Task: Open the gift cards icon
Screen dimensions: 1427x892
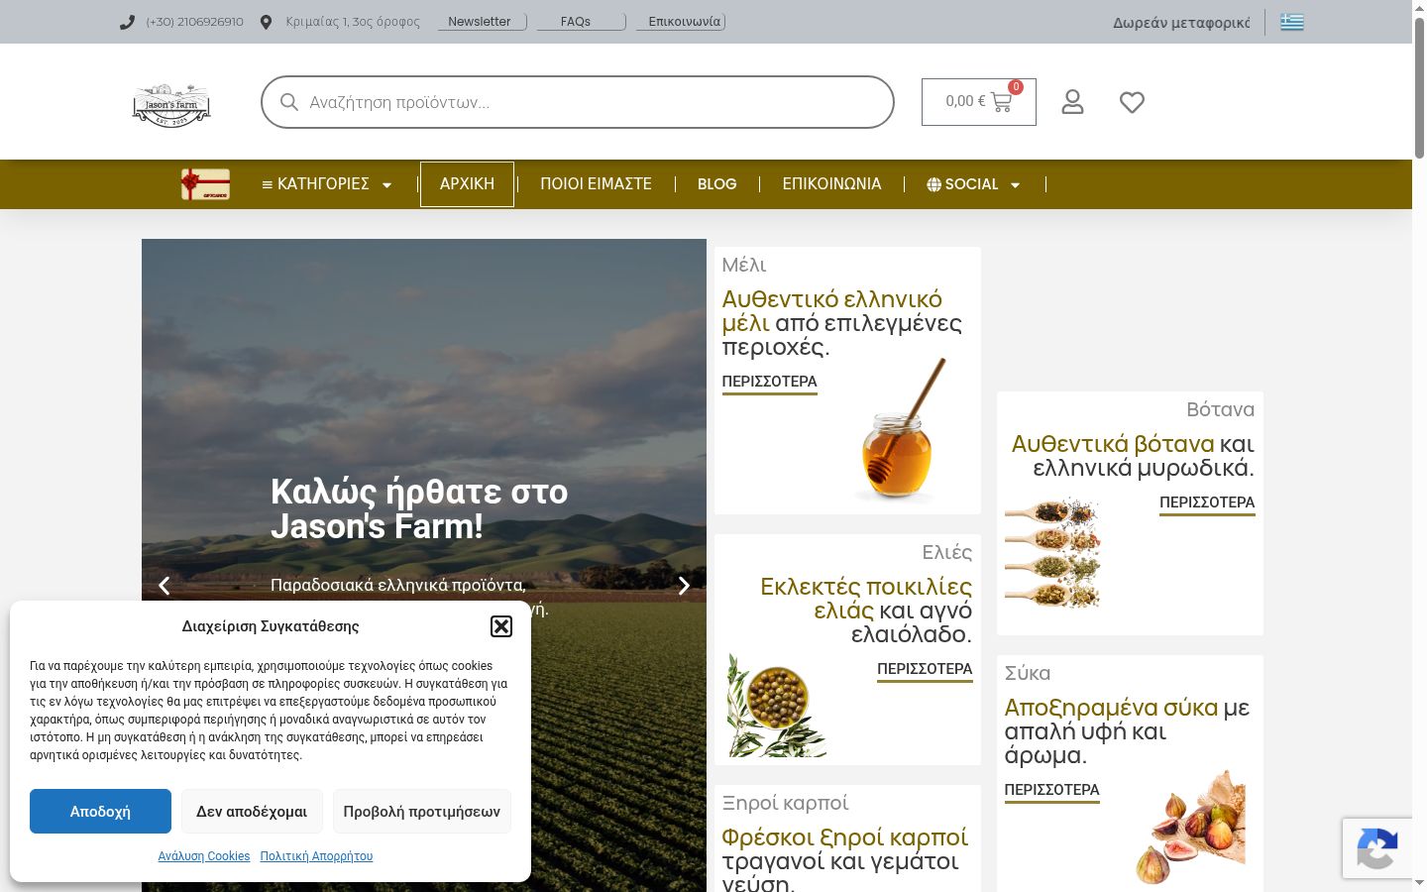Action: [205, 184]
